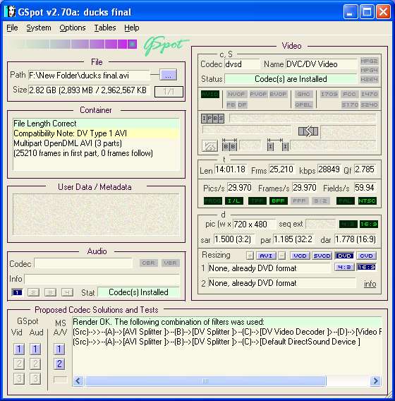
Task: Click the purple gradient progress bar
Action: (x=73, y=44)
